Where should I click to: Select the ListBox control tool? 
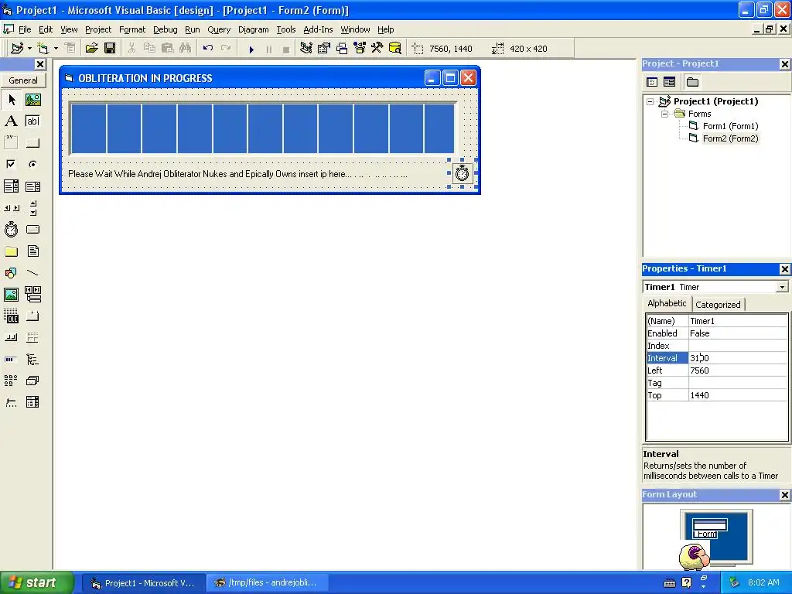point(32,186)
